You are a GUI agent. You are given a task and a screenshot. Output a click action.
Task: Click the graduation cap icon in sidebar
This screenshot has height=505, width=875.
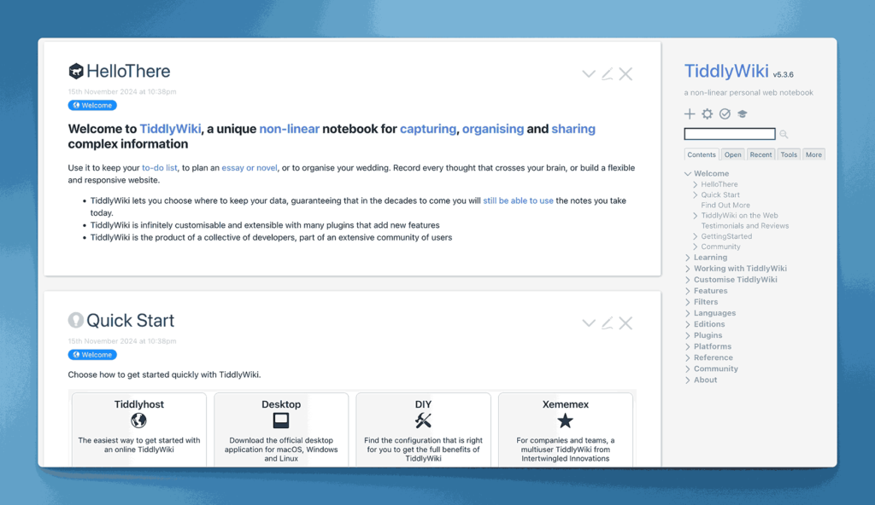point(743,113)
